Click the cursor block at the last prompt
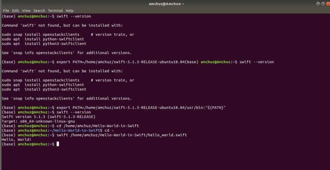Viewport: 330px width, 170px height. (58, 144)
